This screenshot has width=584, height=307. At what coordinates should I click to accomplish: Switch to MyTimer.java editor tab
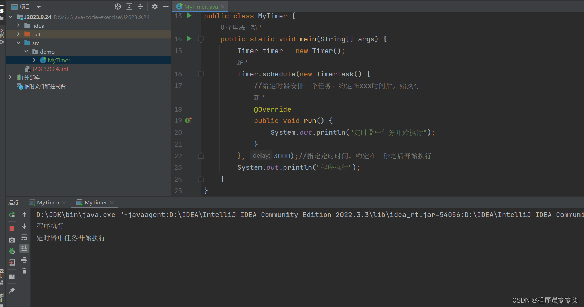pyautogui.click(x=201, y=7)
